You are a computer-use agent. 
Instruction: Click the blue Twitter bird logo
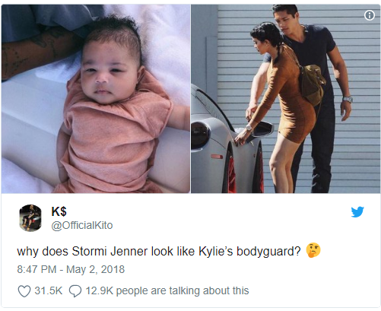357,212
